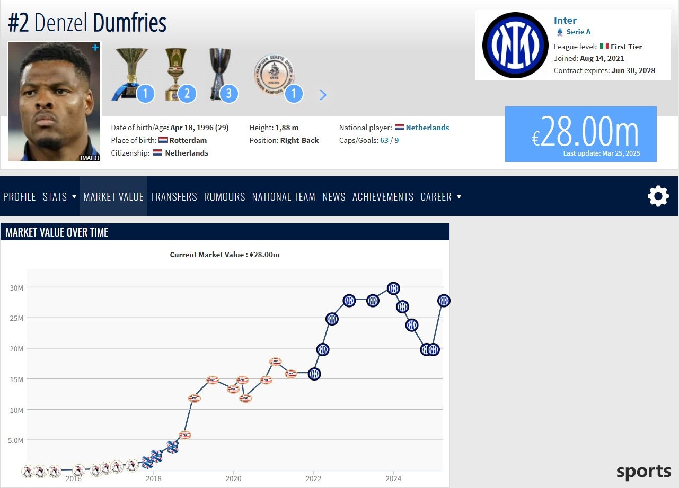Click the Rotterdam place of birth text
Viewport: 679px width, 488px height.
coord(189,140)
